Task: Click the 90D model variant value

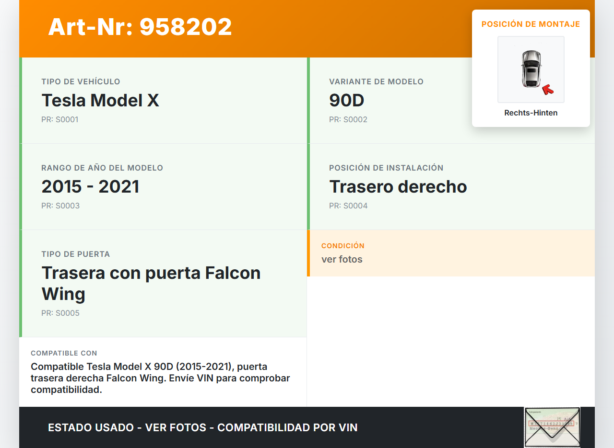Action: coord(346,101)
